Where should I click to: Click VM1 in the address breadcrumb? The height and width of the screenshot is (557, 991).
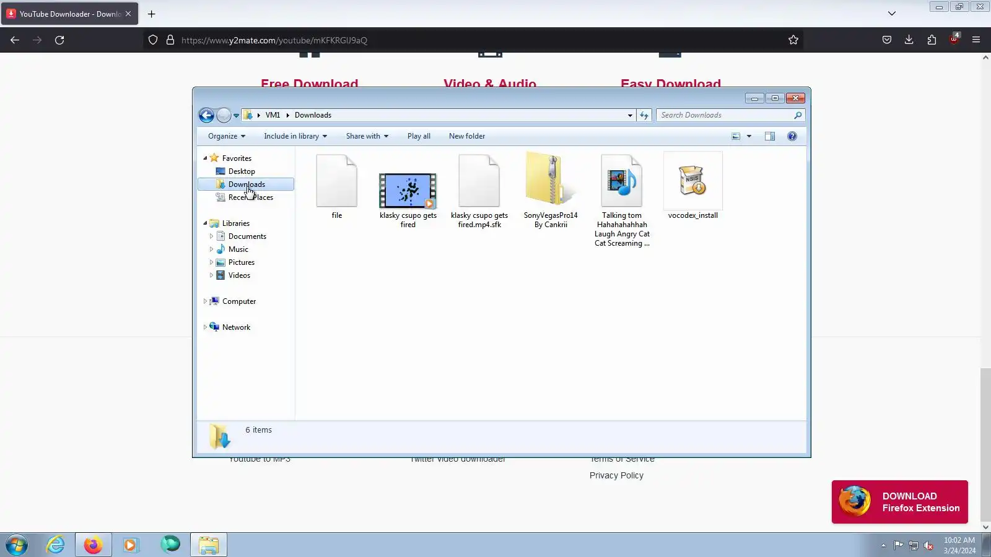273,115
